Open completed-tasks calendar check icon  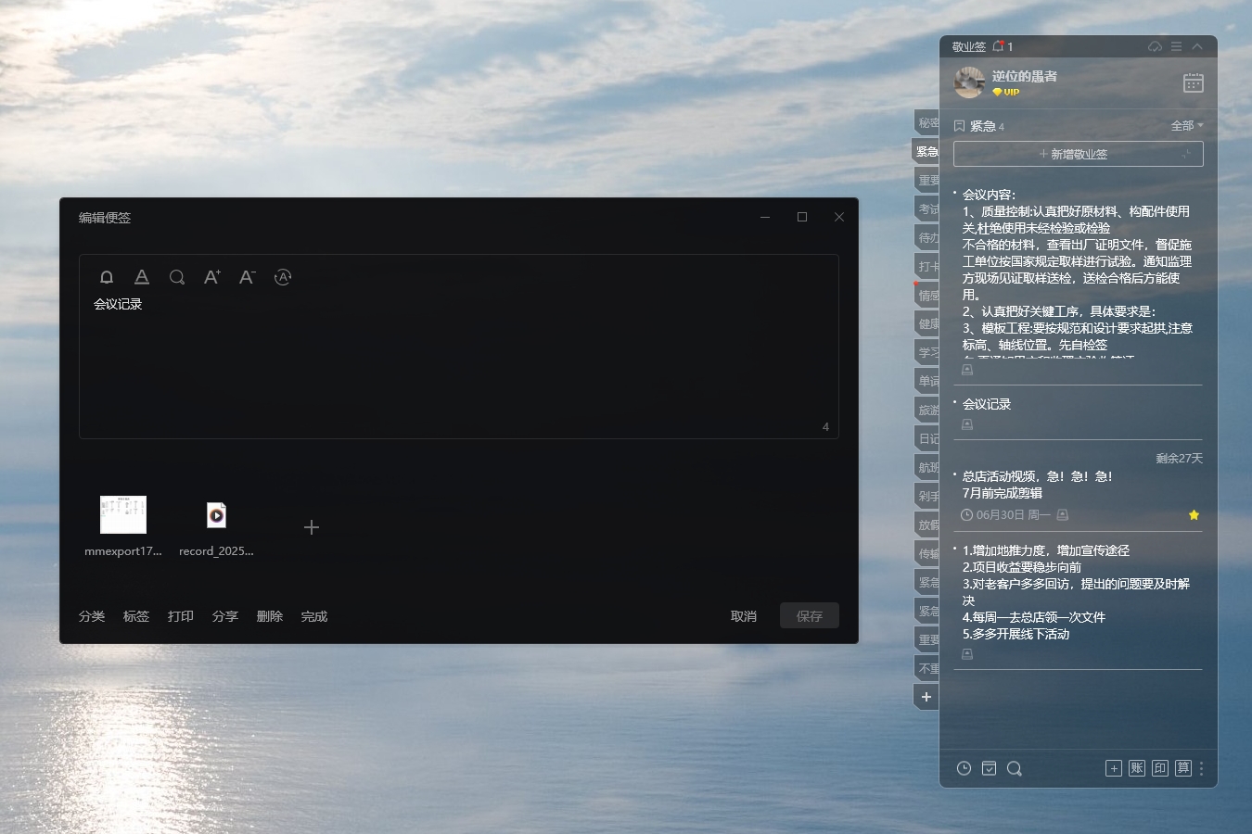[990, 768]
